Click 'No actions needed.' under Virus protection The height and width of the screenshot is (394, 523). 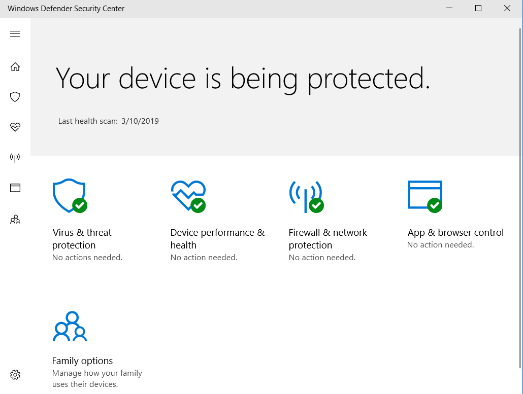coord(87,258)
